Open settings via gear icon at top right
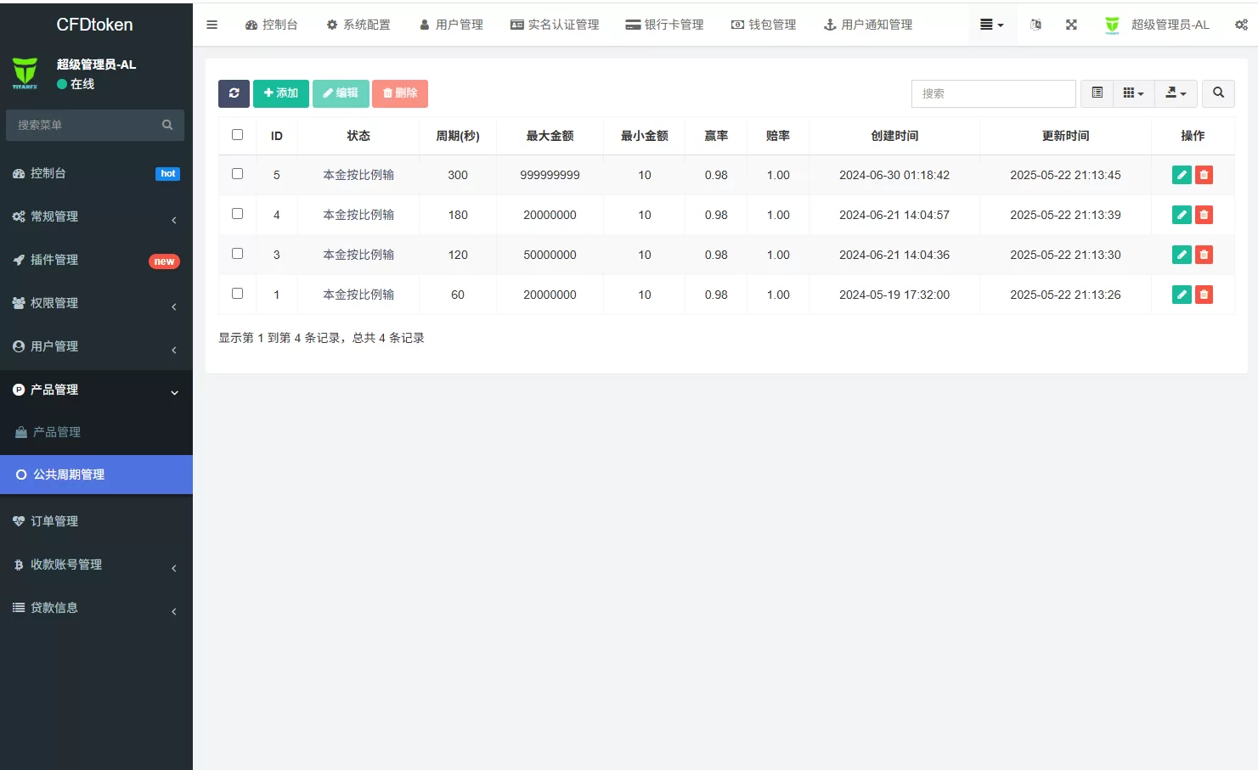Viewport: 1258px width, 770px height. (1242, 25)
